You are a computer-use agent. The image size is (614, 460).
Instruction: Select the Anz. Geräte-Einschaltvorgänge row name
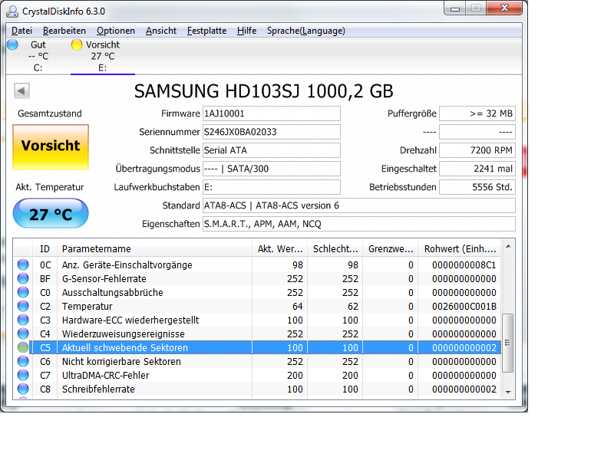[127, 264]
